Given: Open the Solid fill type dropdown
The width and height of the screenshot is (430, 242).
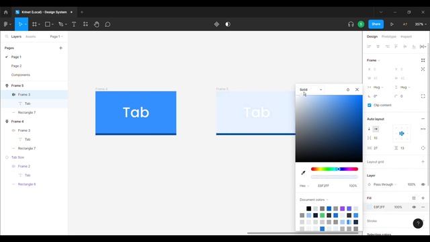Looking at the screenshot, I should point(310,89).
